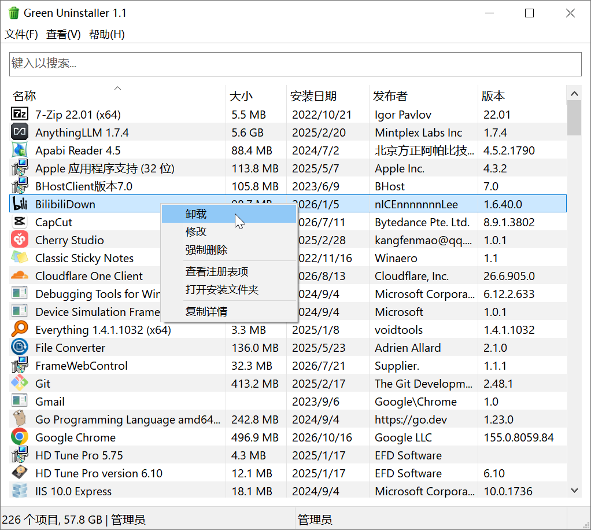Click the CapCut app icon
This screenshot has width=591, height=530.
(20, 222)
